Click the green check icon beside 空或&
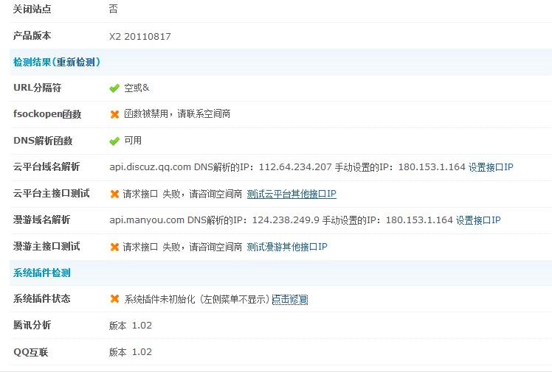The width and height of the screenshot is (552, 372). pyautogui.click(x=114, y=88)
